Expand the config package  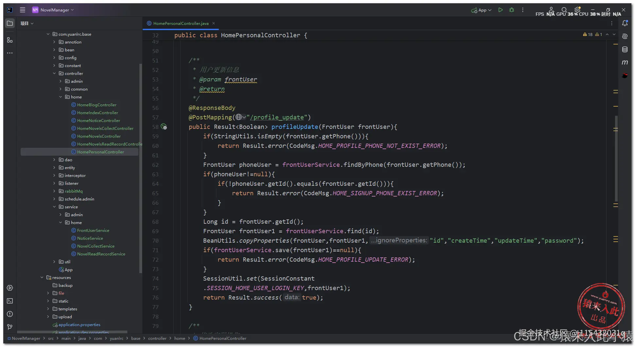54,58
